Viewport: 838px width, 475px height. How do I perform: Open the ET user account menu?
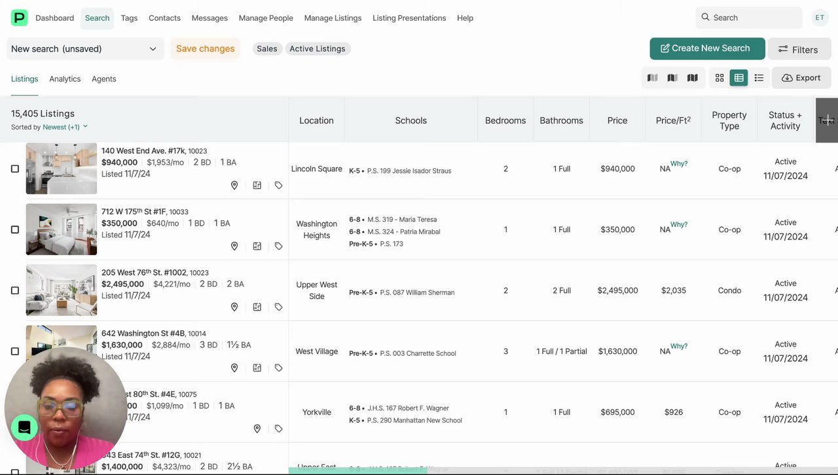coord(820,18)
